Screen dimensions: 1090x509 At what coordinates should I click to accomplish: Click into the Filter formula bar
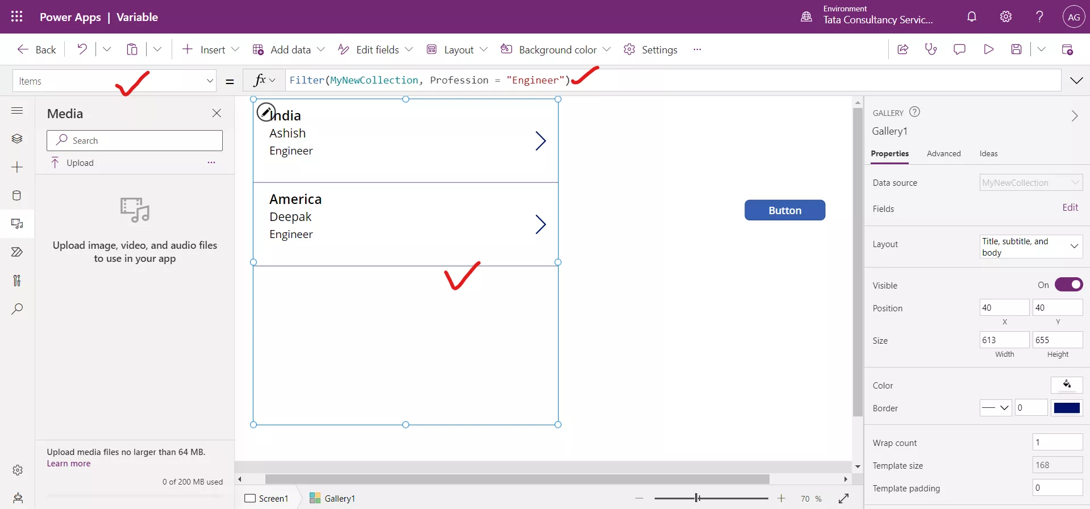click(673, 80)
